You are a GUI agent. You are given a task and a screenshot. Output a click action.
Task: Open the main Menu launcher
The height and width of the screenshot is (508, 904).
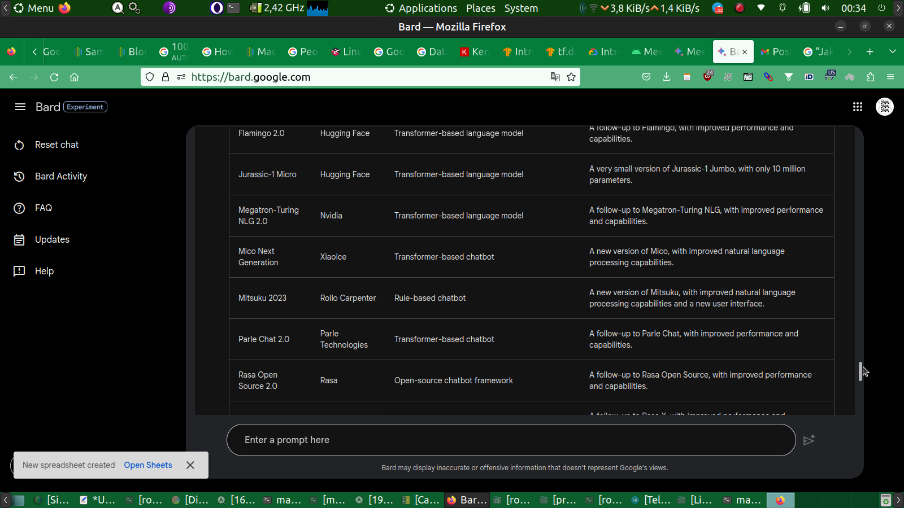pos(34,8)
